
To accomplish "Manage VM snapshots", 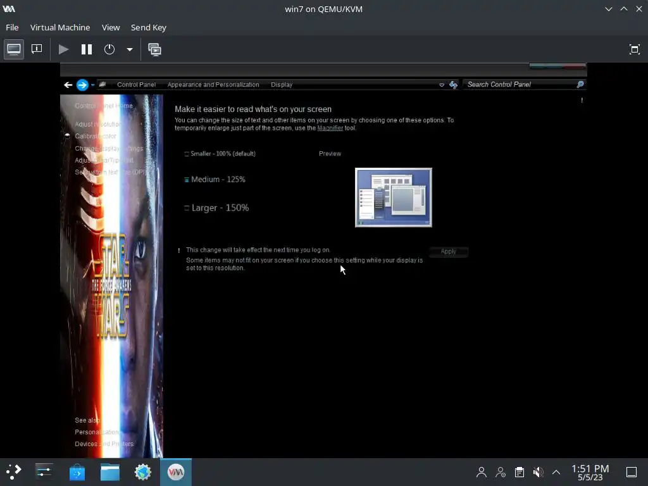I will (155, 49).
